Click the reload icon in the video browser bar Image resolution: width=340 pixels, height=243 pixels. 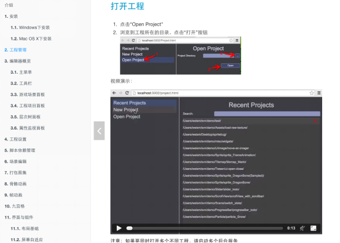click(127, 93)
